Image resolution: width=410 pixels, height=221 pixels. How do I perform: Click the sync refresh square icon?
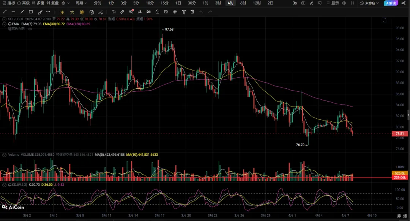click(x=91, y=12)
